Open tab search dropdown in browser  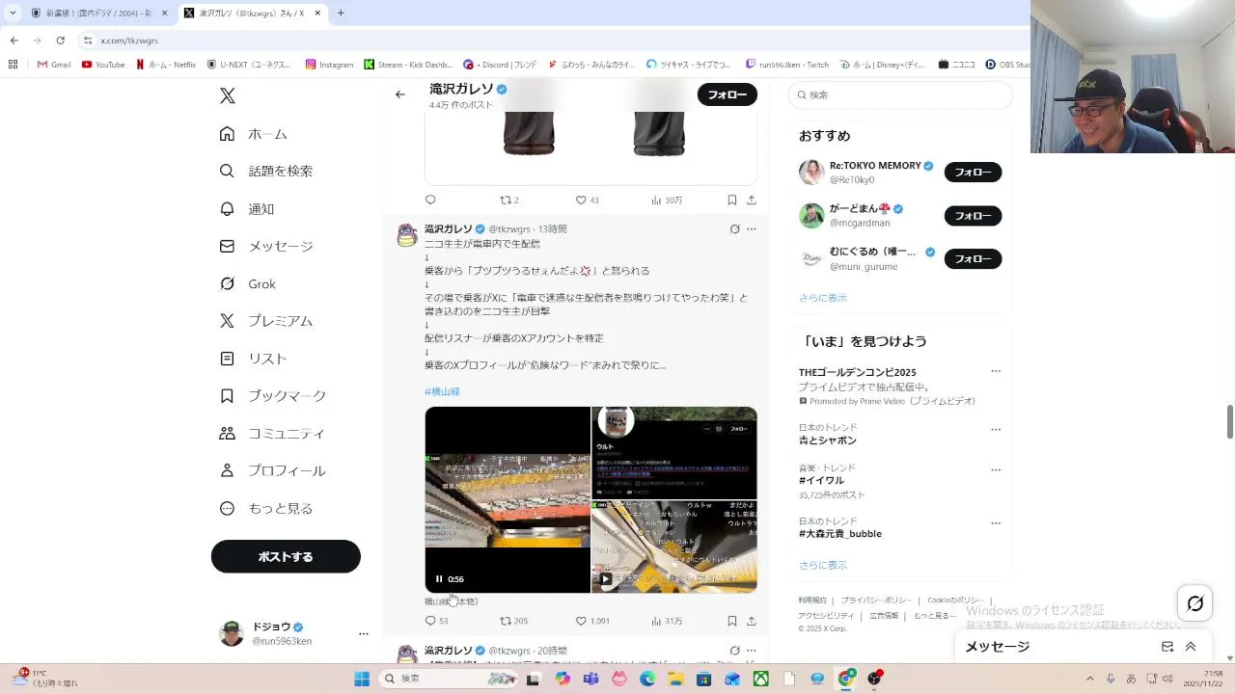(x=13, y=13)
